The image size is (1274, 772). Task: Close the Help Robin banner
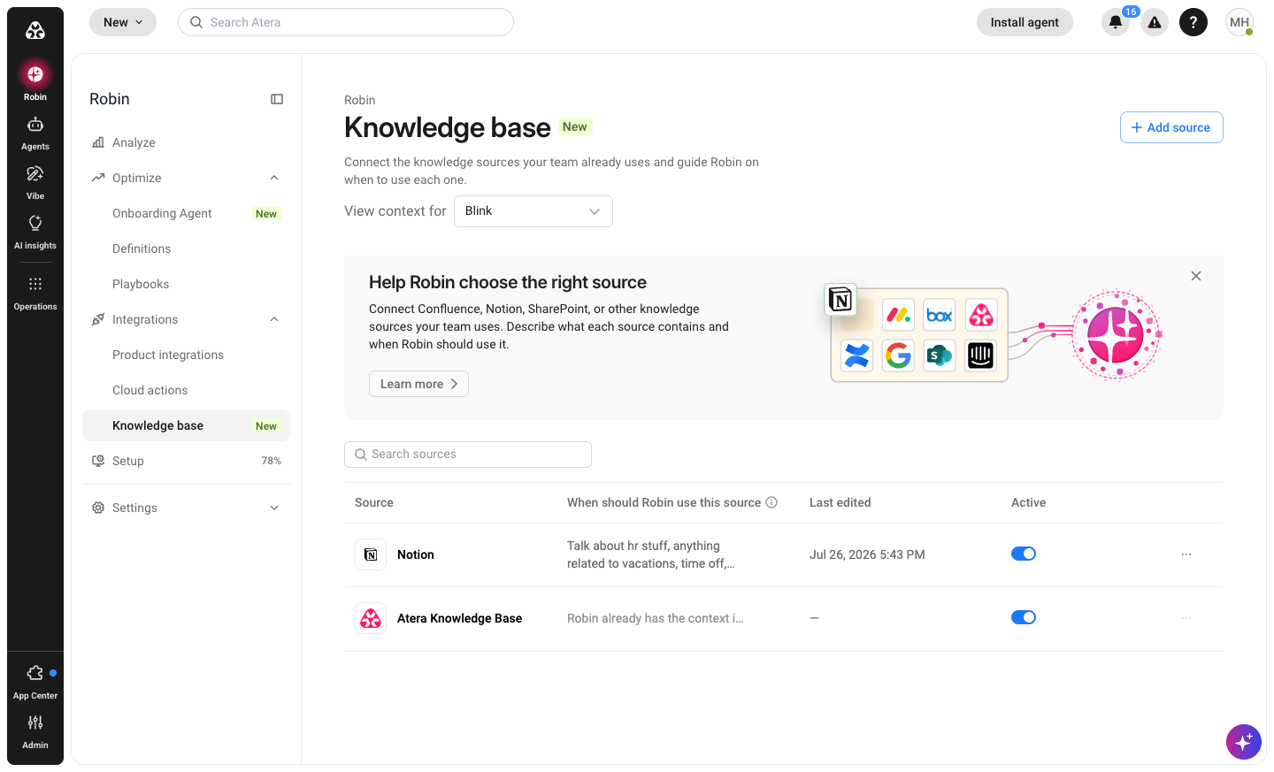pos(1196,276)
